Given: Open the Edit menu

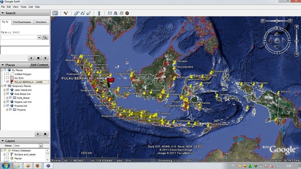Looking at the screenshot, I should (x=9, y=7).
